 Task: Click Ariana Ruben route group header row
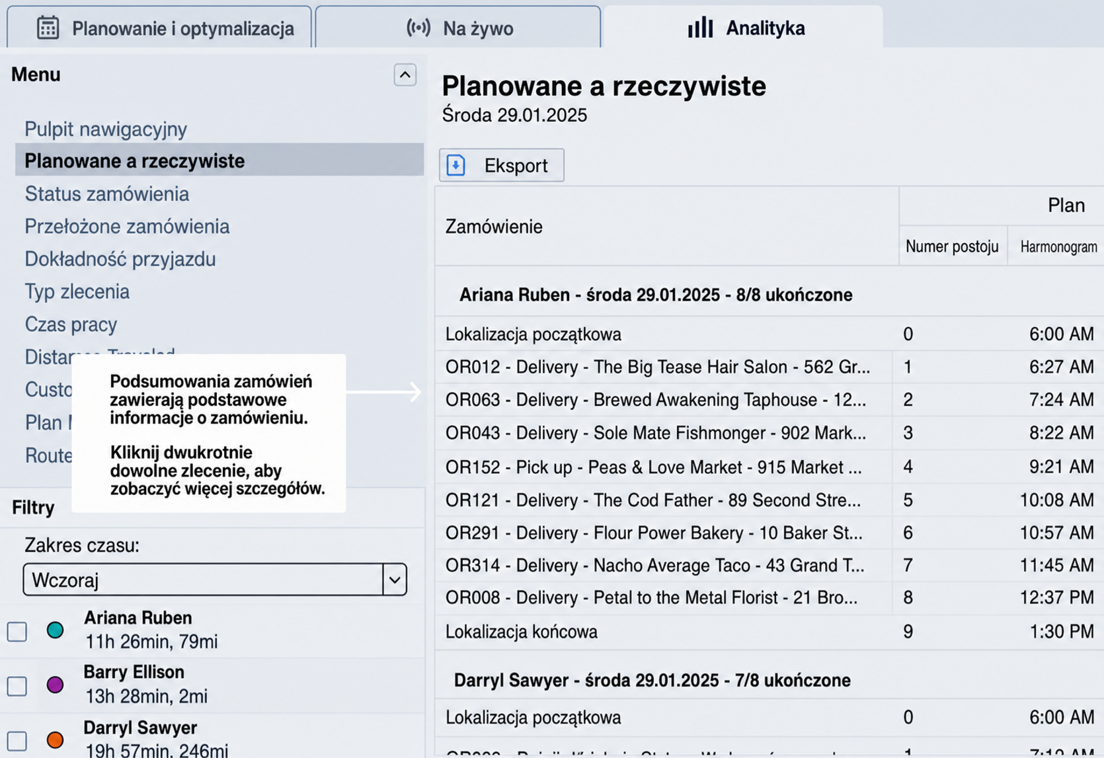click(x=769, y=295)
